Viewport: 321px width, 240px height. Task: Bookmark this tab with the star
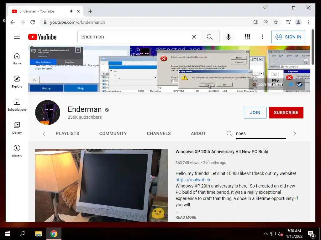pos(276,22)
